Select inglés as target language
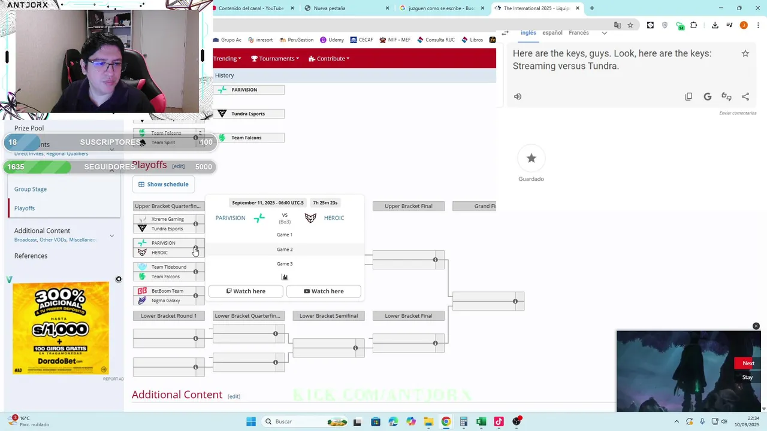This screenshot has height=431, width=767. point(529,33)
